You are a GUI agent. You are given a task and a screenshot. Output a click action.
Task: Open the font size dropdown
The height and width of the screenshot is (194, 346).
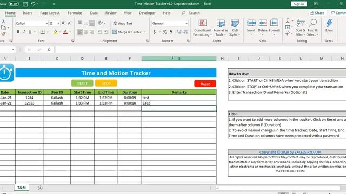(x=58, y=23)
